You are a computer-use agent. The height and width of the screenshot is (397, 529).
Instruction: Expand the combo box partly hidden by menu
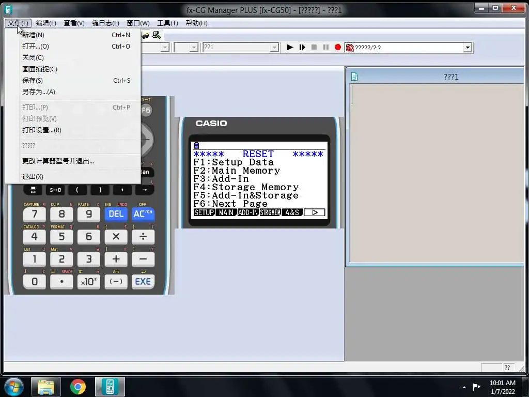(x=165, y=48)
